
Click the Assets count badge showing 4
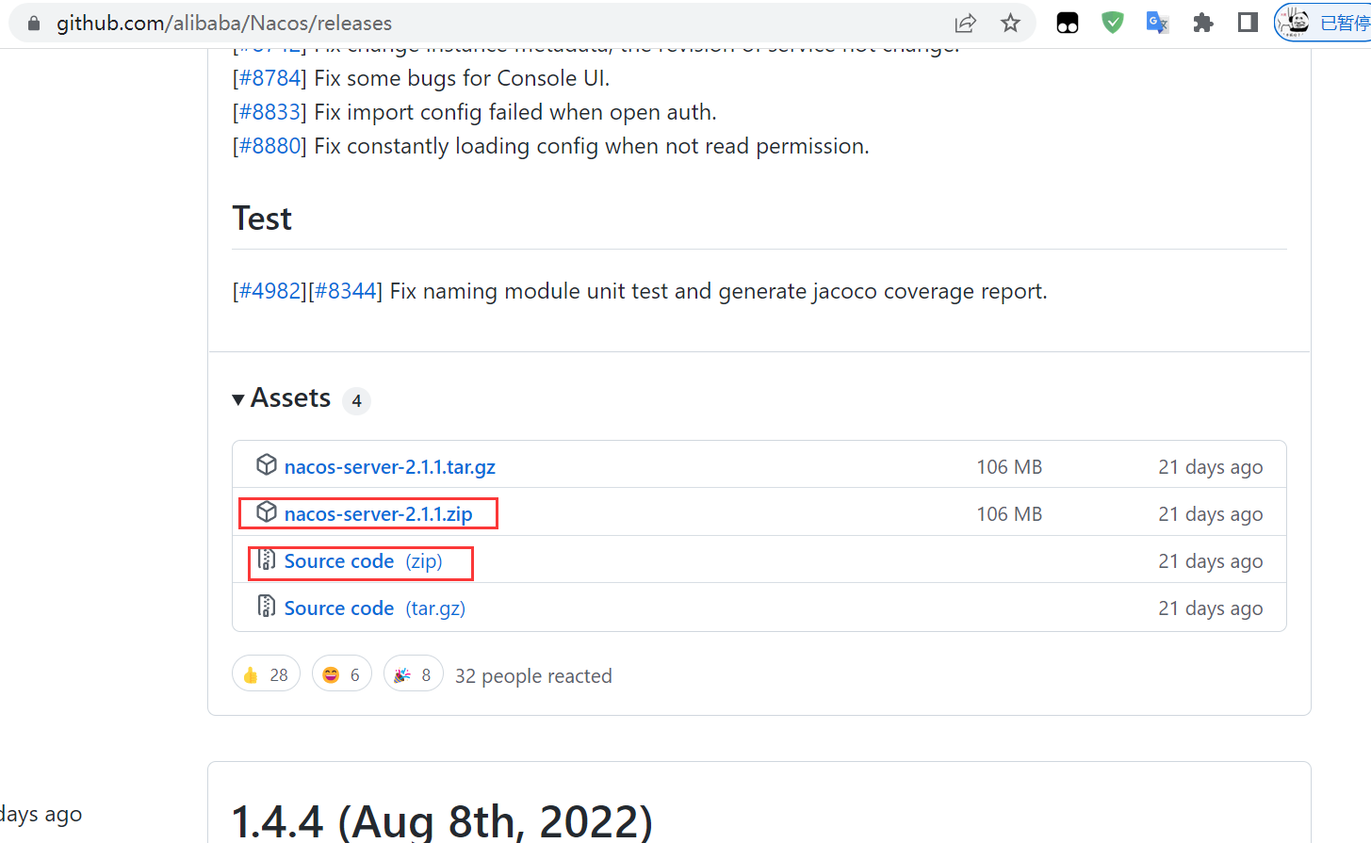(x=356, y=401)
